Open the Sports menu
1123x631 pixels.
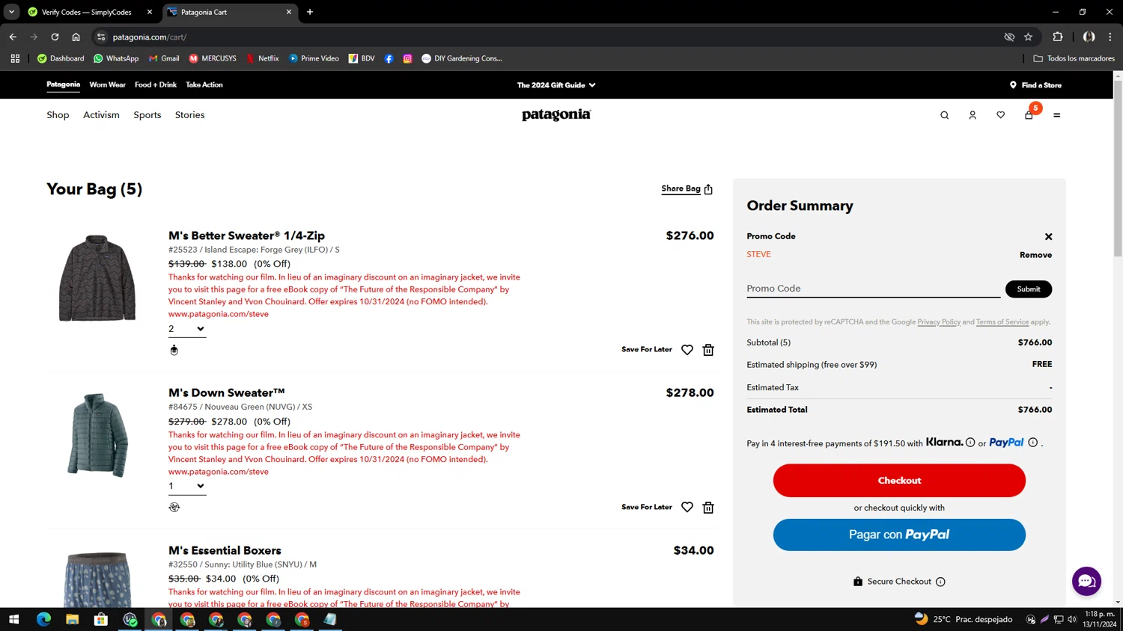(147, 115)
